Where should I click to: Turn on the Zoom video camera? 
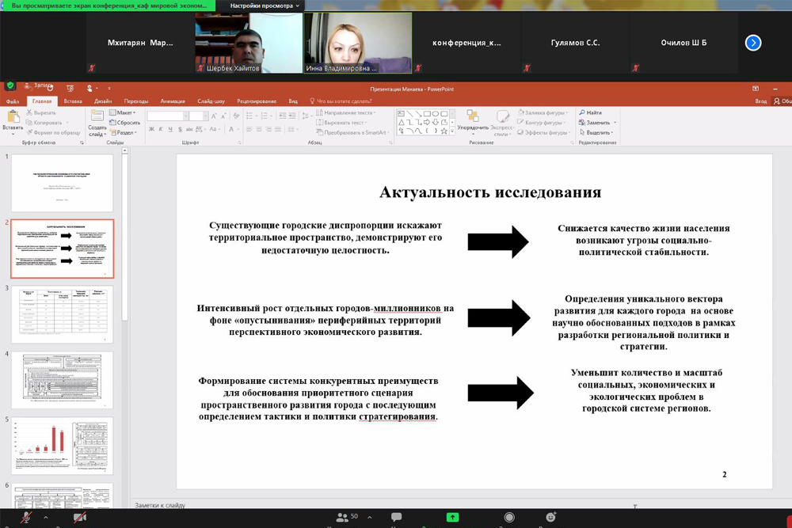click(79, 518)
